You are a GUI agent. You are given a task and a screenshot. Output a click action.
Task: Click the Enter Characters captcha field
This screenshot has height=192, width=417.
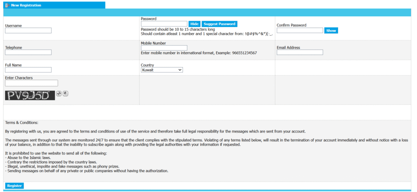tap(31, 83)
